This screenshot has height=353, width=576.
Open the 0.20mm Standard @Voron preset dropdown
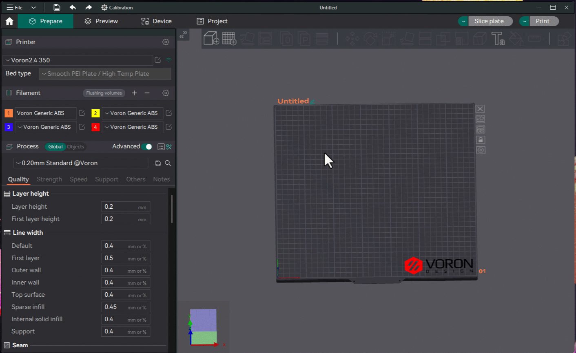(80, 163)
